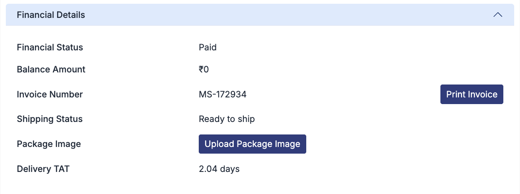This screenshot has height=194, width=520.
Task: Click the word "Upload" on the package button
Action: click(x=219, y=144)
